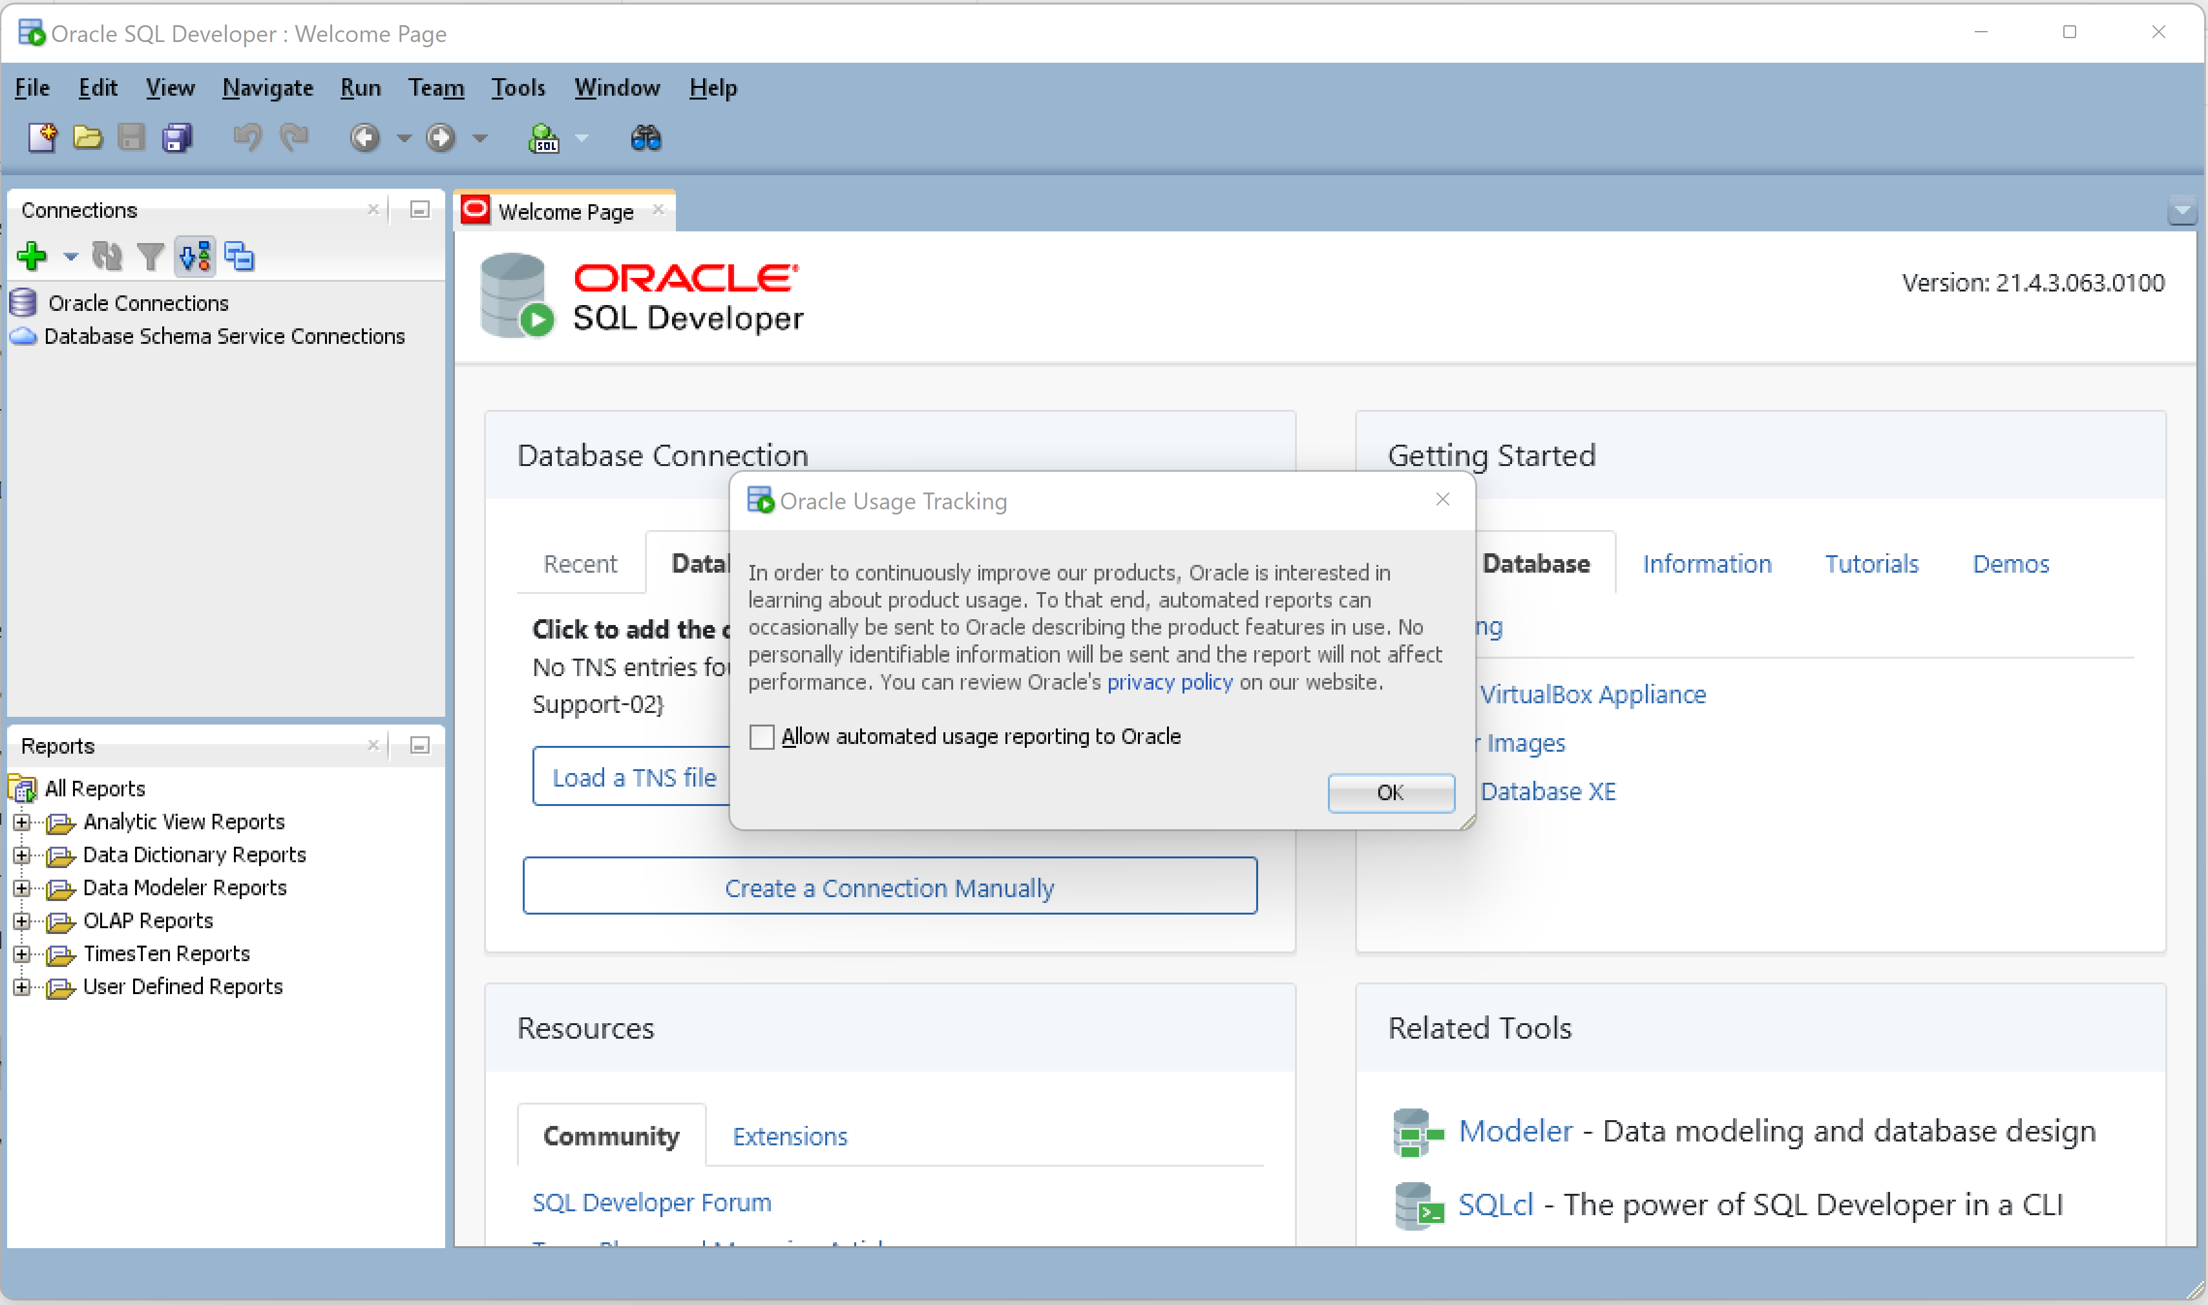Open the File menu
Screen dimensions: 2208x1305
pyautogui.click(x=32, y=88)
